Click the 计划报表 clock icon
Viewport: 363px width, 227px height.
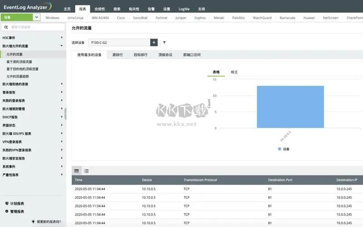click(x=7, y=203)
